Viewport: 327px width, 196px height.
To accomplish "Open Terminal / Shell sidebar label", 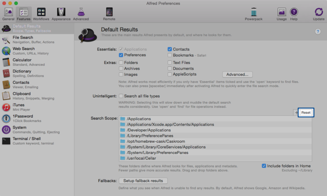I will click(x=27, y=139).
